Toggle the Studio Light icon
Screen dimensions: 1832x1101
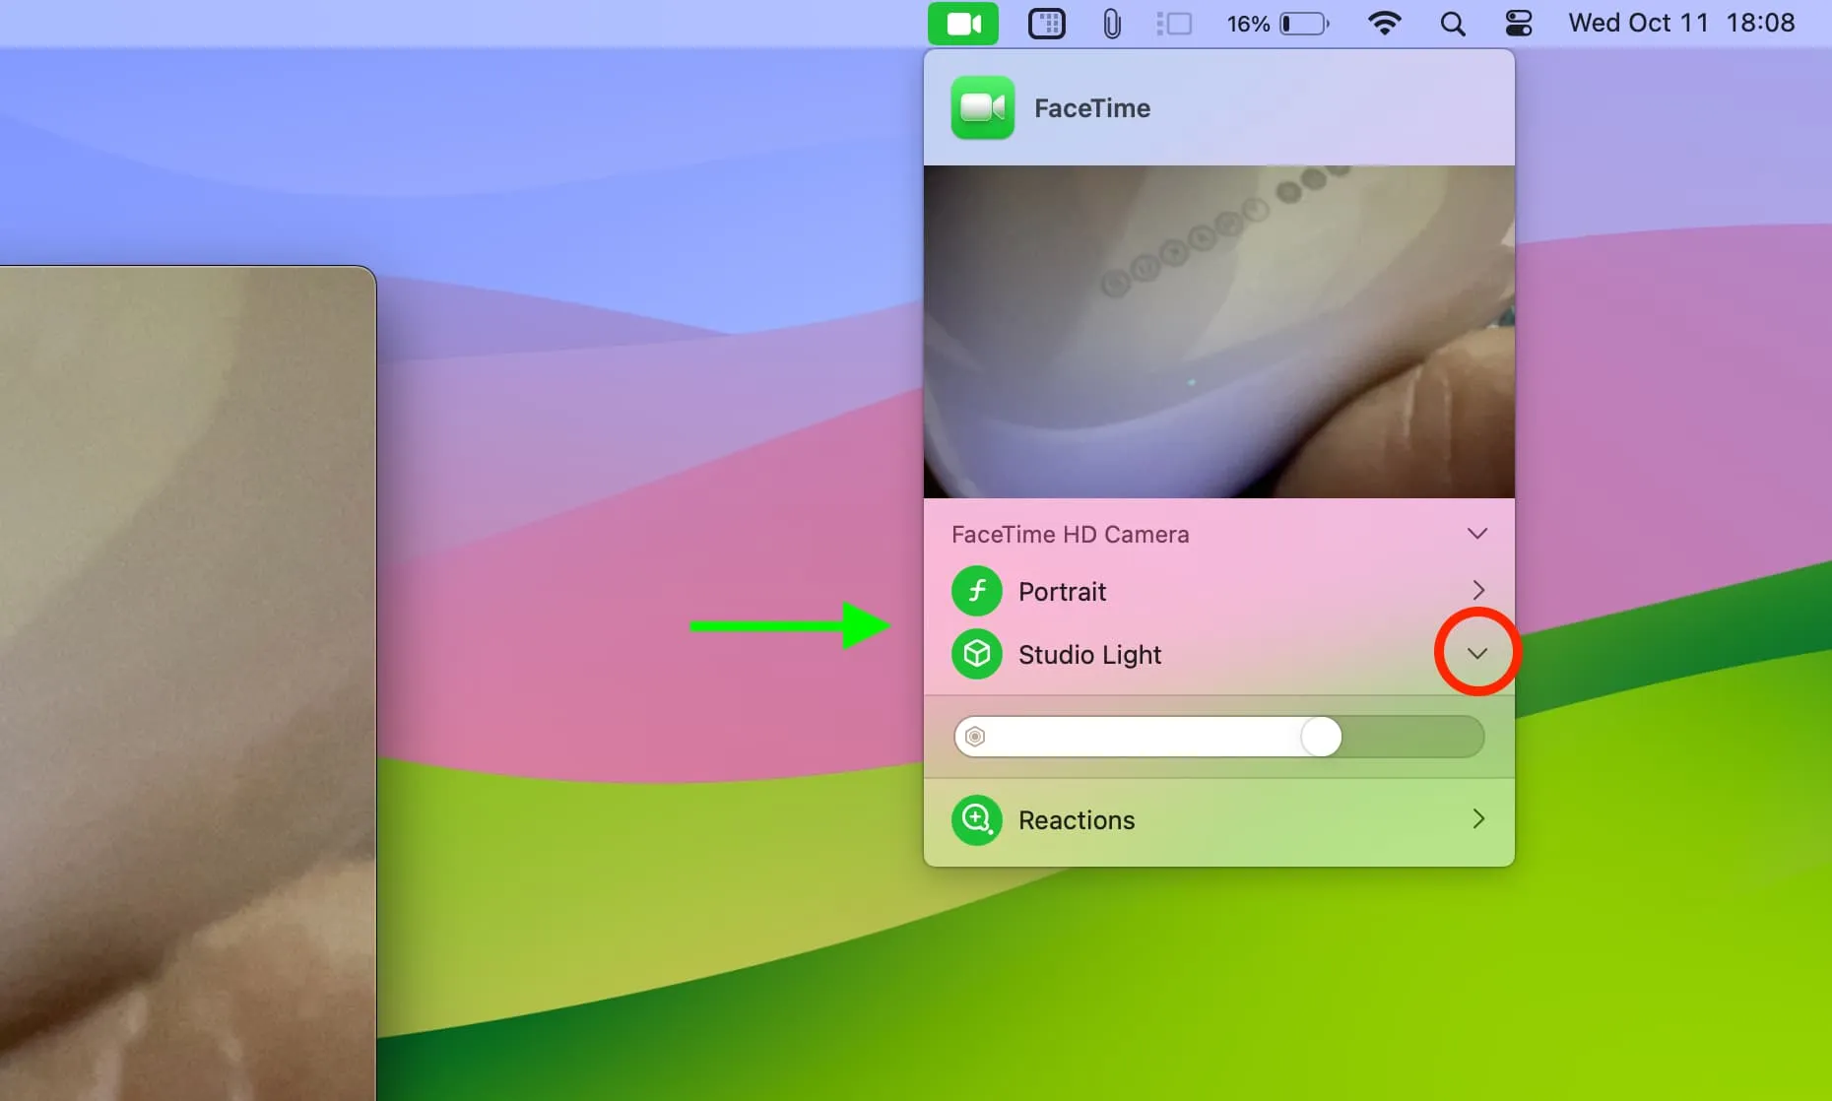(x=976, y=654)
